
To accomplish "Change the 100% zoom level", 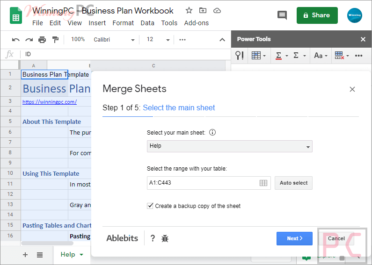I will (x=78, y=39).
